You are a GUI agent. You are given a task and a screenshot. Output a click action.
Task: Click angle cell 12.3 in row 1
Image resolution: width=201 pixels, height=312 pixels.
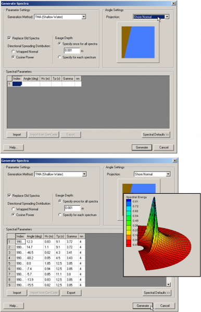(x=34, y=242)
